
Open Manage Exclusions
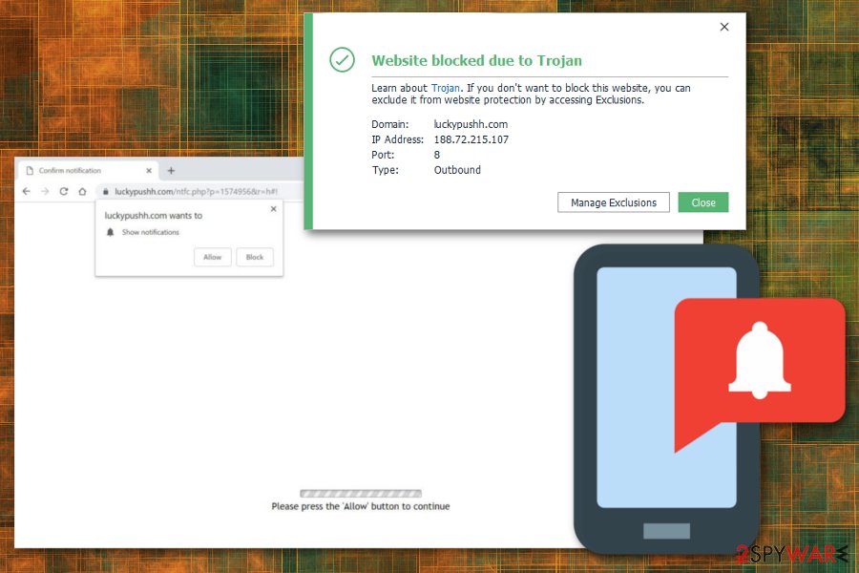(613, 202)
